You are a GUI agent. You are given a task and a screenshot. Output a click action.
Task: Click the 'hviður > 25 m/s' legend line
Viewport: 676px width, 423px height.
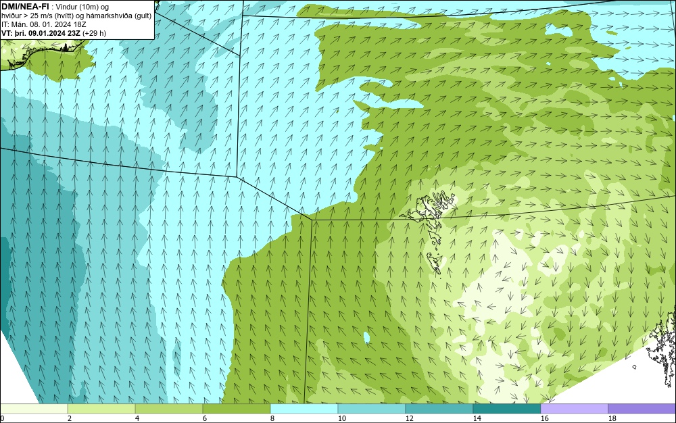[x=76, y=16]
